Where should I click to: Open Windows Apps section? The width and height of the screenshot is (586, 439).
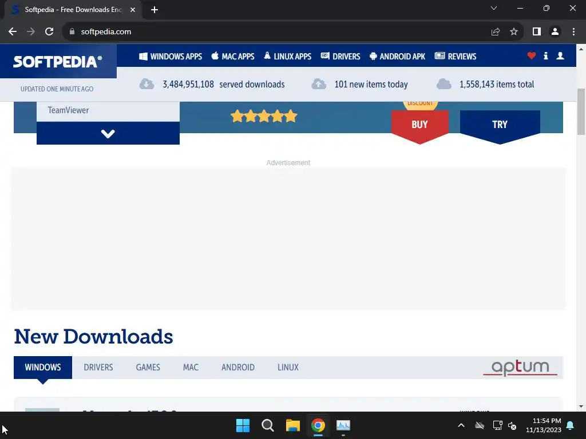pos(171,57)
